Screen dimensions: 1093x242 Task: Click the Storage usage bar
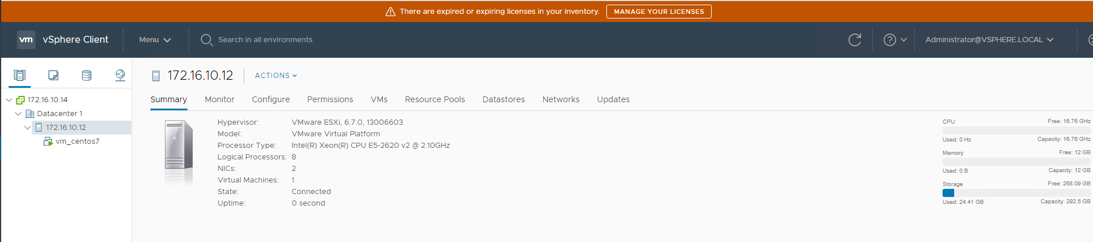coord(1016,193)
